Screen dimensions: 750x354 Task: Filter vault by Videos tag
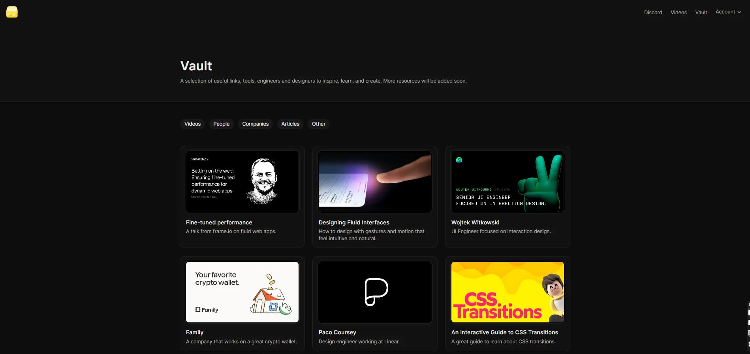click(x=192, y=124)
